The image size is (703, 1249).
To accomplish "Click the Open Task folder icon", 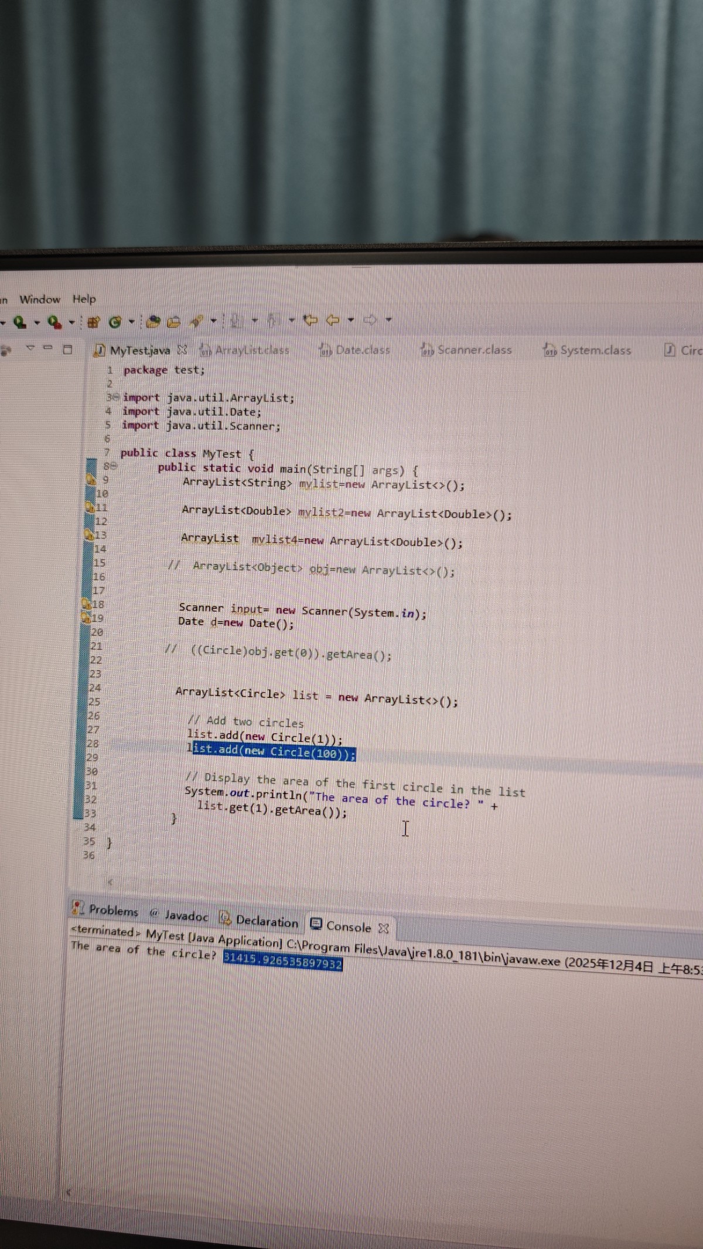I will pyautogui.click(x=173, y=321).
